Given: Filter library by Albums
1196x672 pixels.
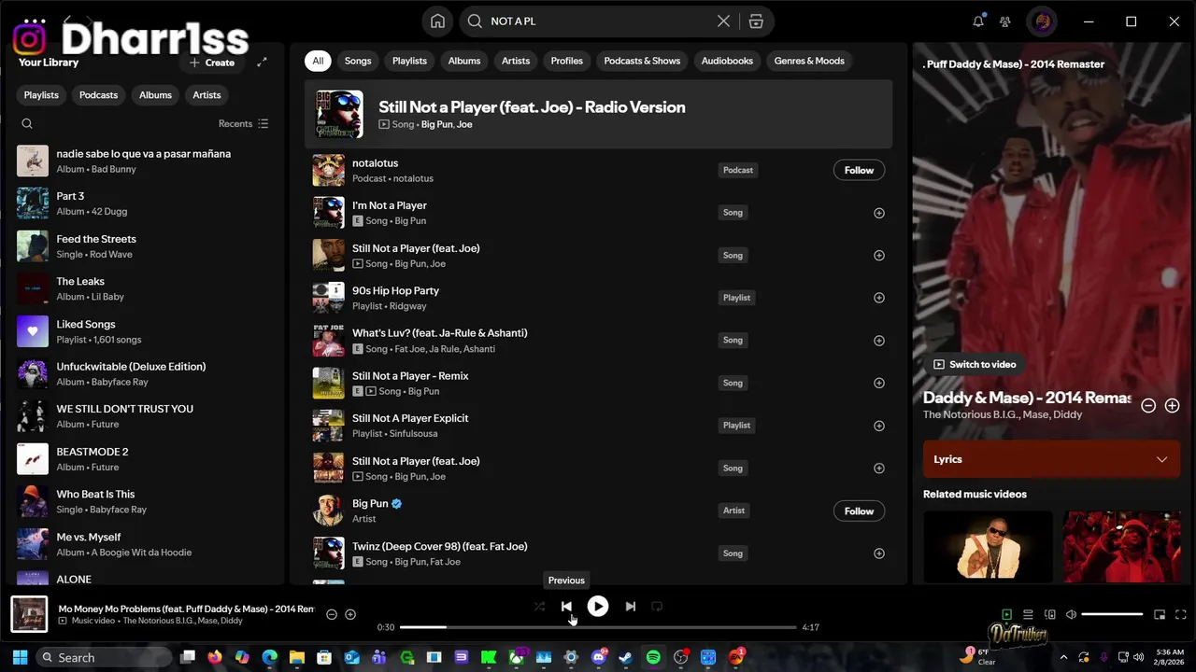Looking at the screenshot, I should [x=155, y=95].
